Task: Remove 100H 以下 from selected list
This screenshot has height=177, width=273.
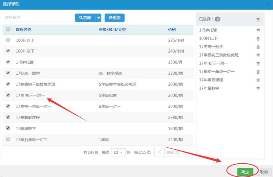Action: (x=258, y=39)
